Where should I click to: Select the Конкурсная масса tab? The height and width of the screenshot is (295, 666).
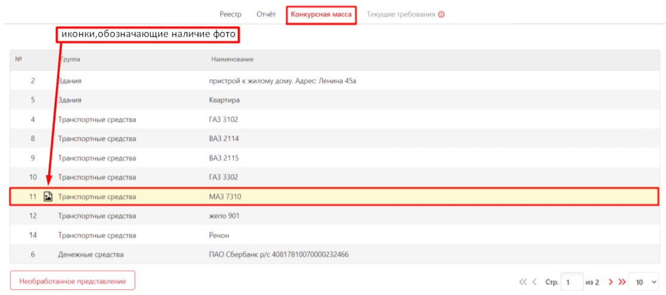click(321, 14)
